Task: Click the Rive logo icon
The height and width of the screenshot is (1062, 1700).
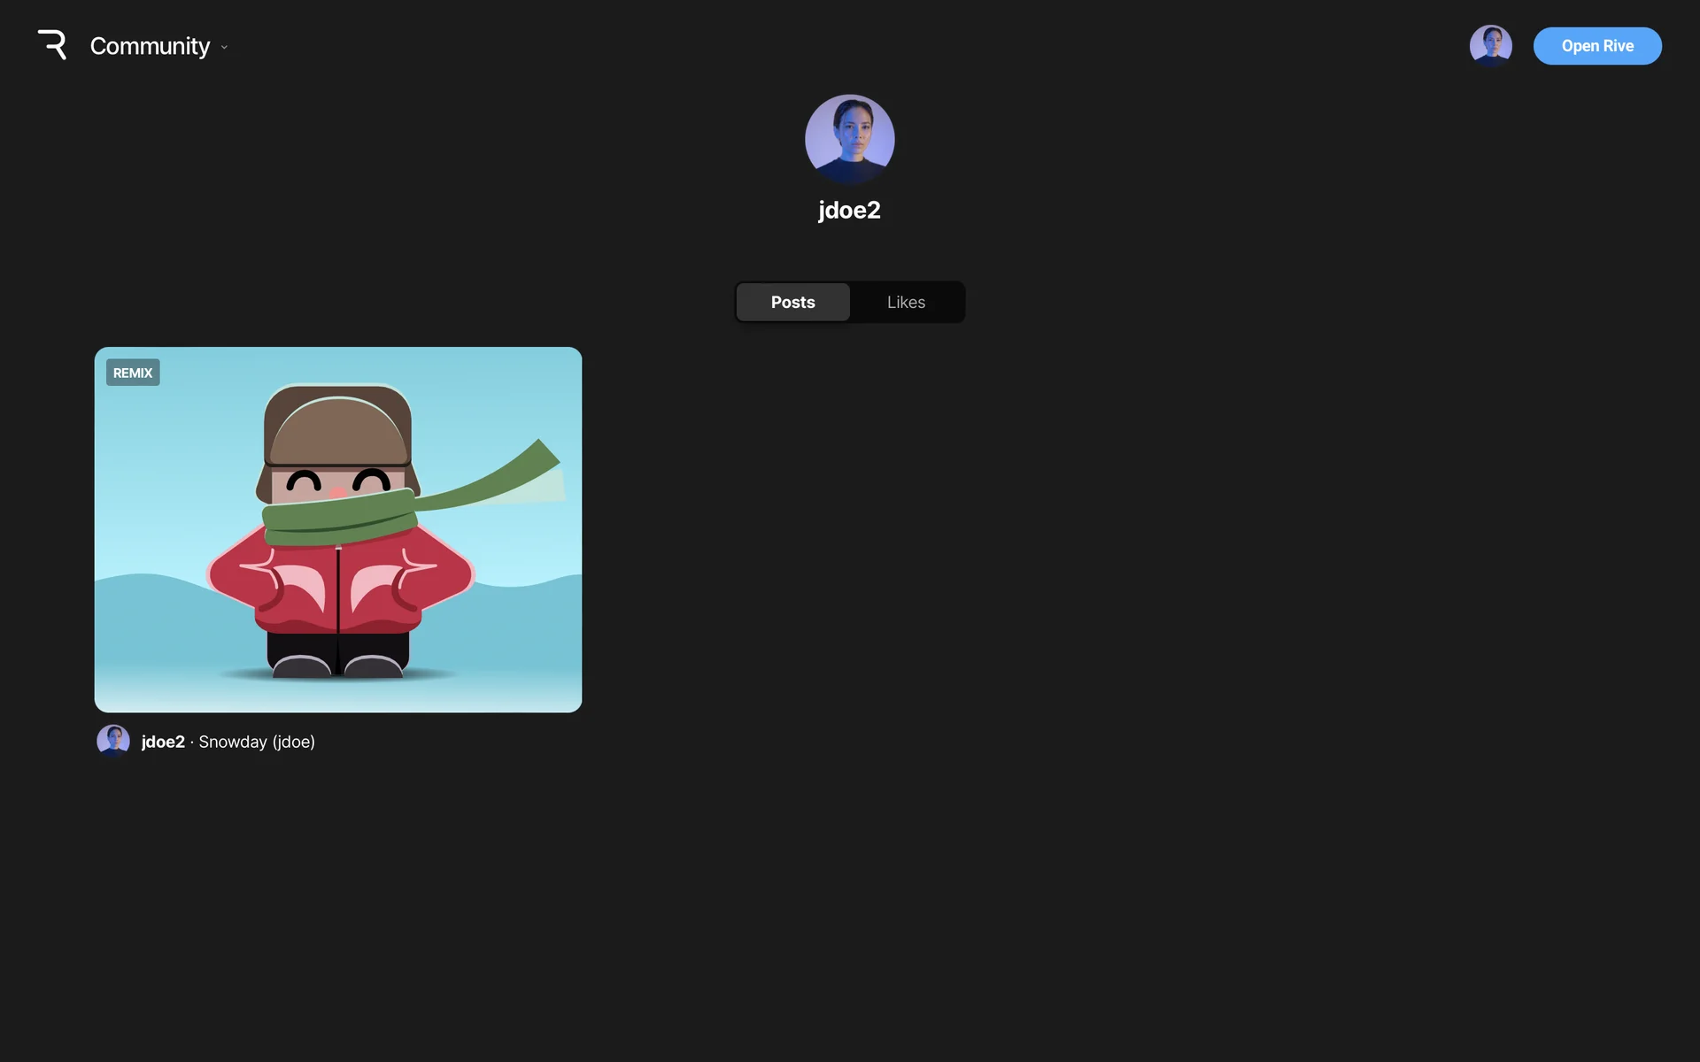Action: 52,45
